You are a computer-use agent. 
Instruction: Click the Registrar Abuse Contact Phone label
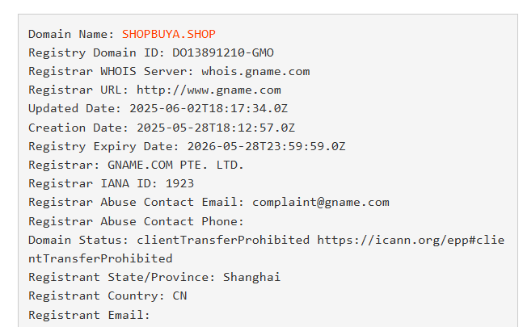[136, 221]
